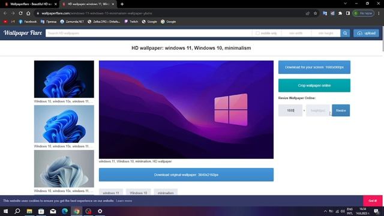Run search with the magnifier button

pyautogui.click(x=345, y=33)
